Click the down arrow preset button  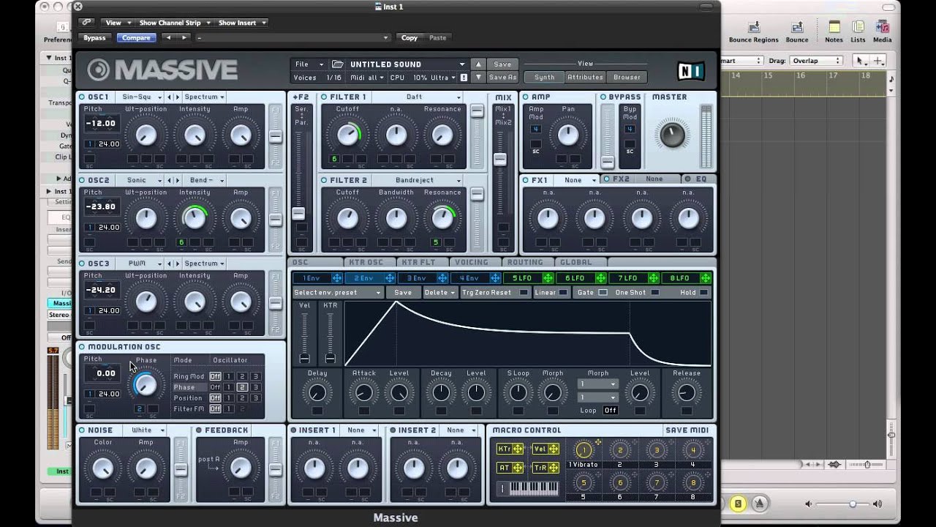[x=478, y=78]
